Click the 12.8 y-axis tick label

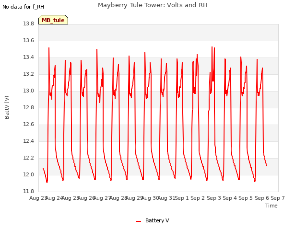tap(29, 108)
